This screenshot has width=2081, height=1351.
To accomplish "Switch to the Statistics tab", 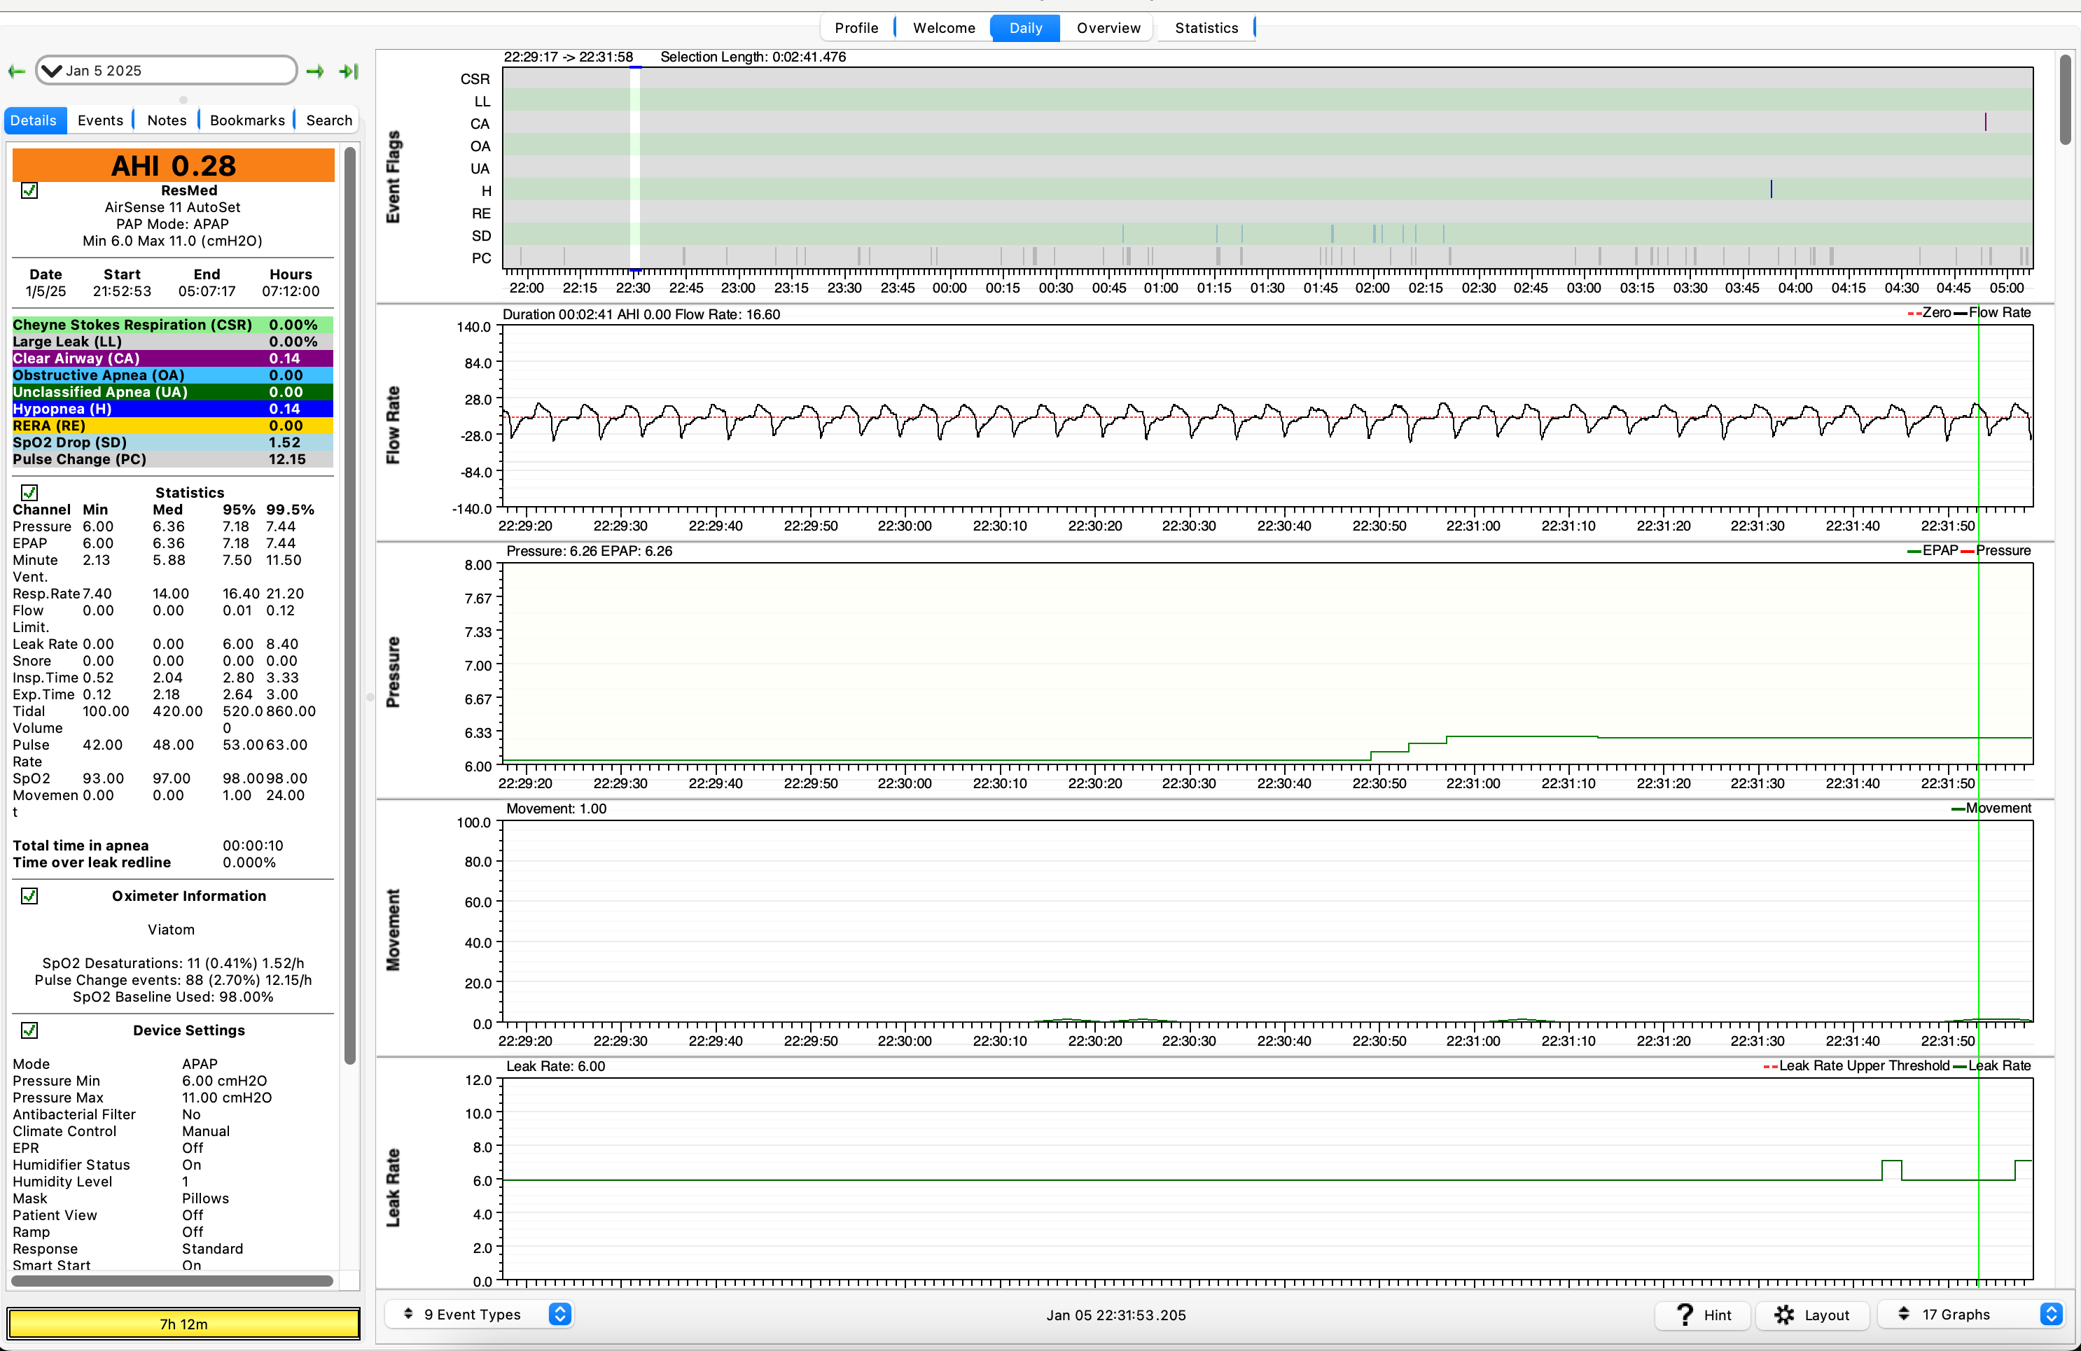I will pyautogui.click(x=1206, y=28).
